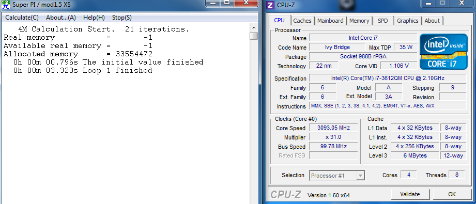Viewport: 476px width, 204px height.
Task: Click the OK button in CPU-Z
Action: [452, 194]
